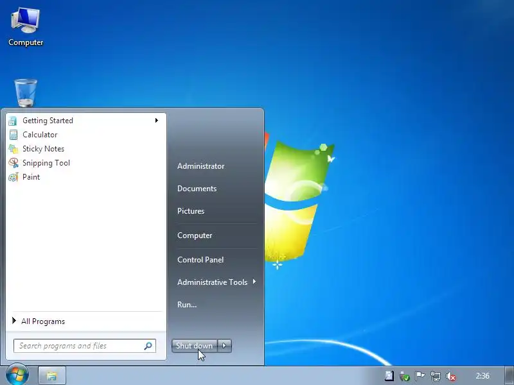The height and width of the screenshot is (385, 514).
Task: Launch Calculator via its icon
Action: (13, 135)
